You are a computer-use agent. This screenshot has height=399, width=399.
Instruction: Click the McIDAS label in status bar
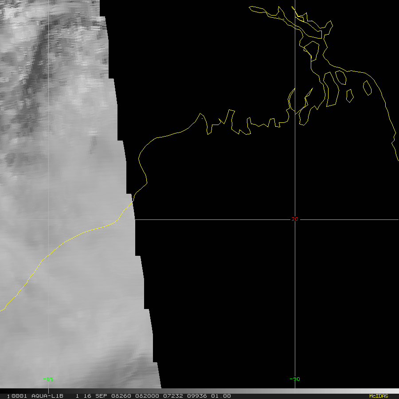[x=378, y=396]
